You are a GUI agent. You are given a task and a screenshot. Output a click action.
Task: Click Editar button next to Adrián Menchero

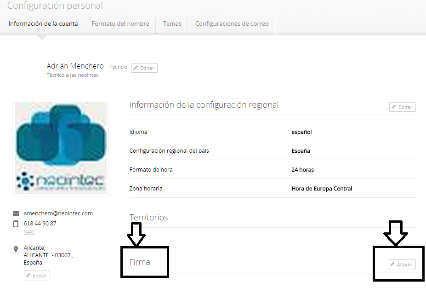pos(144,68)
